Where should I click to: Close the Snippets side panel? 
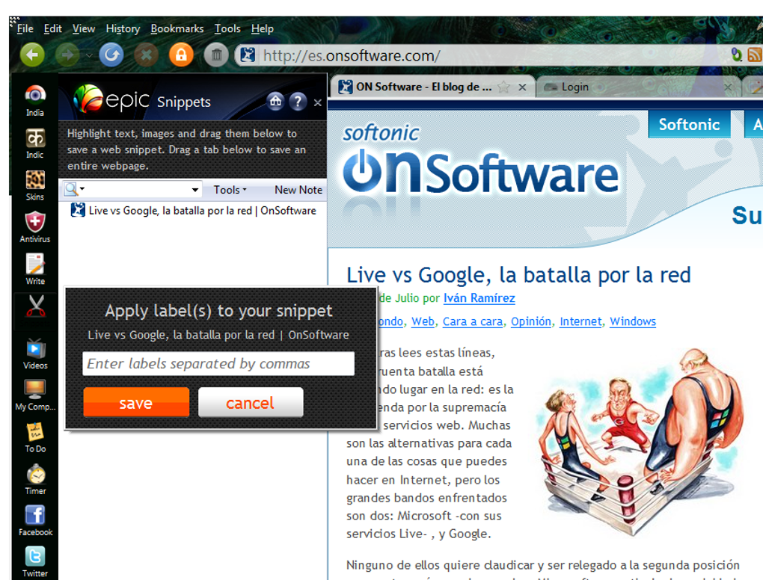coord(318,102)
